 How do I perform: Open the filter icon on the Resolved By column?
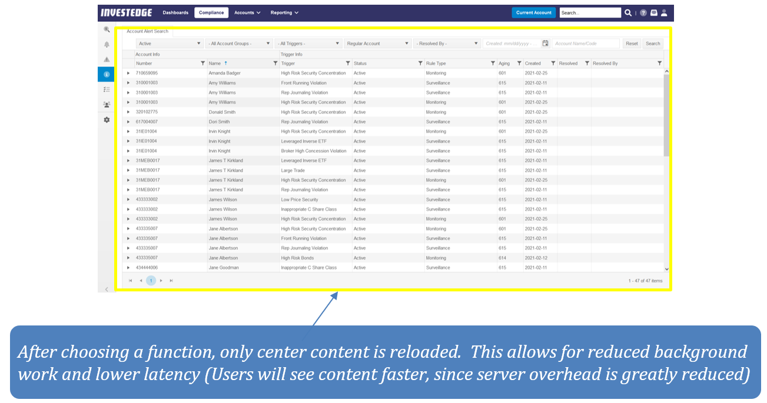[x=659, y=63]
